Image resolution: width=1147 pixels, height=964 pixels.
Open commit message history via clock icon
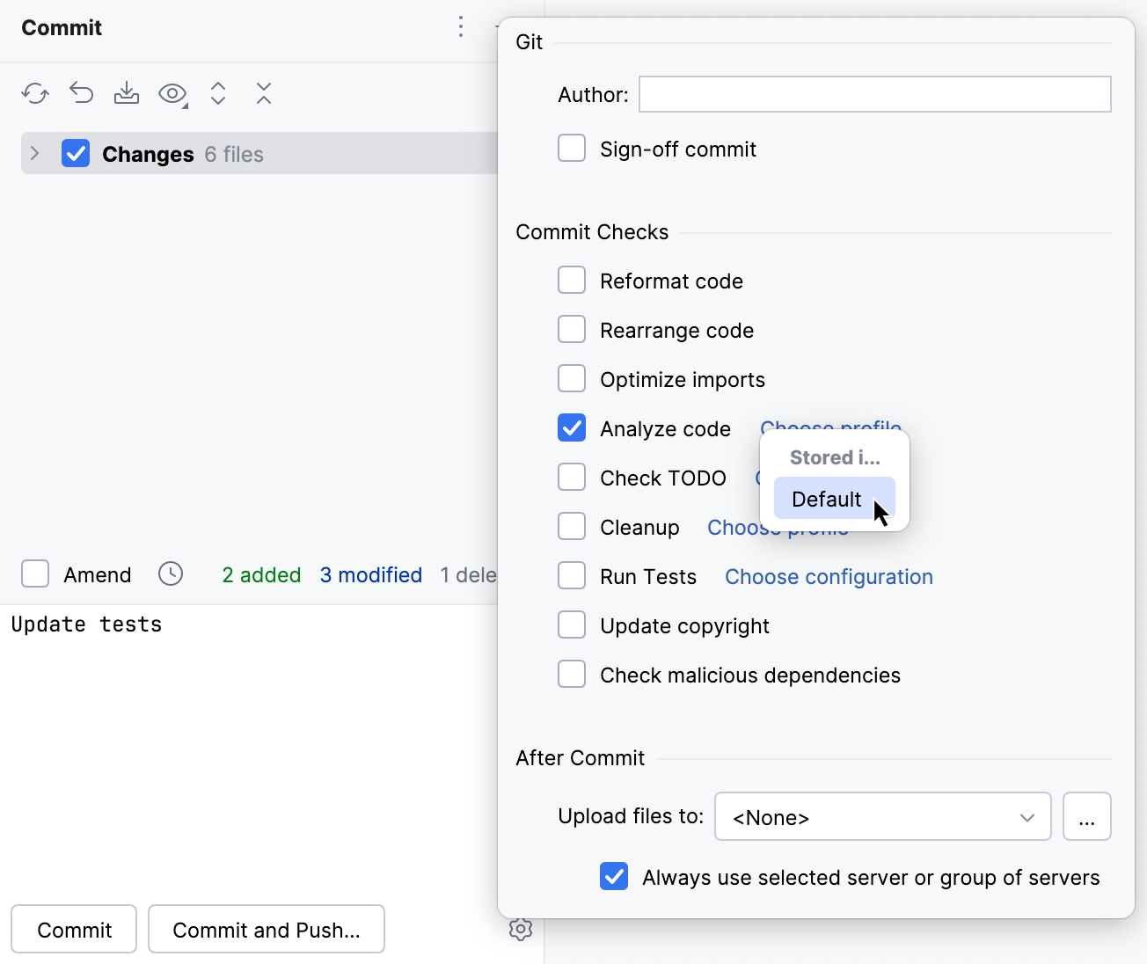coord(171,573)
